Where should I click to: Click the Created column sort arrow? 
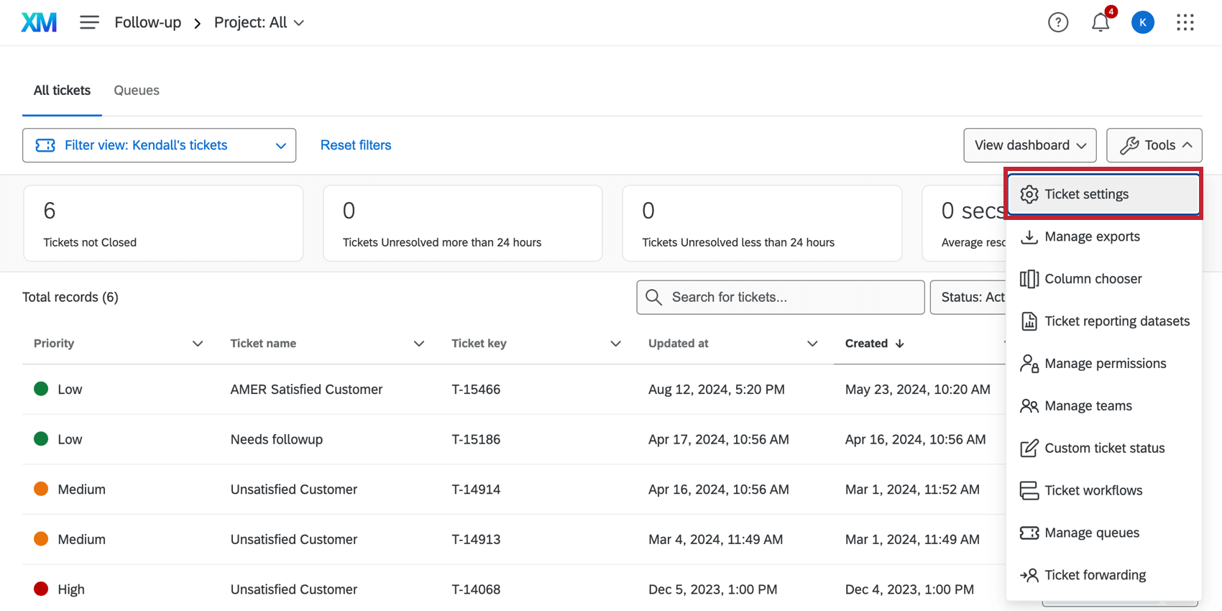pyautogui.click(x=899, y=344)
